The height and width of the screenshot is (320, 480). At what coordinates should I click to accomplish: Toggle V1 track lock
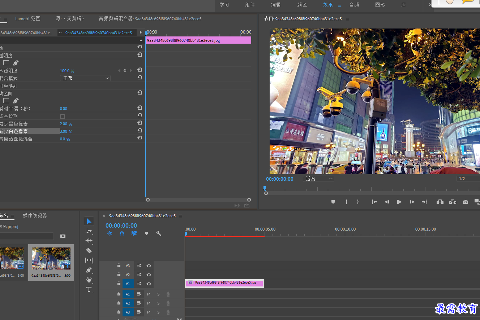[x=119, y=284]
